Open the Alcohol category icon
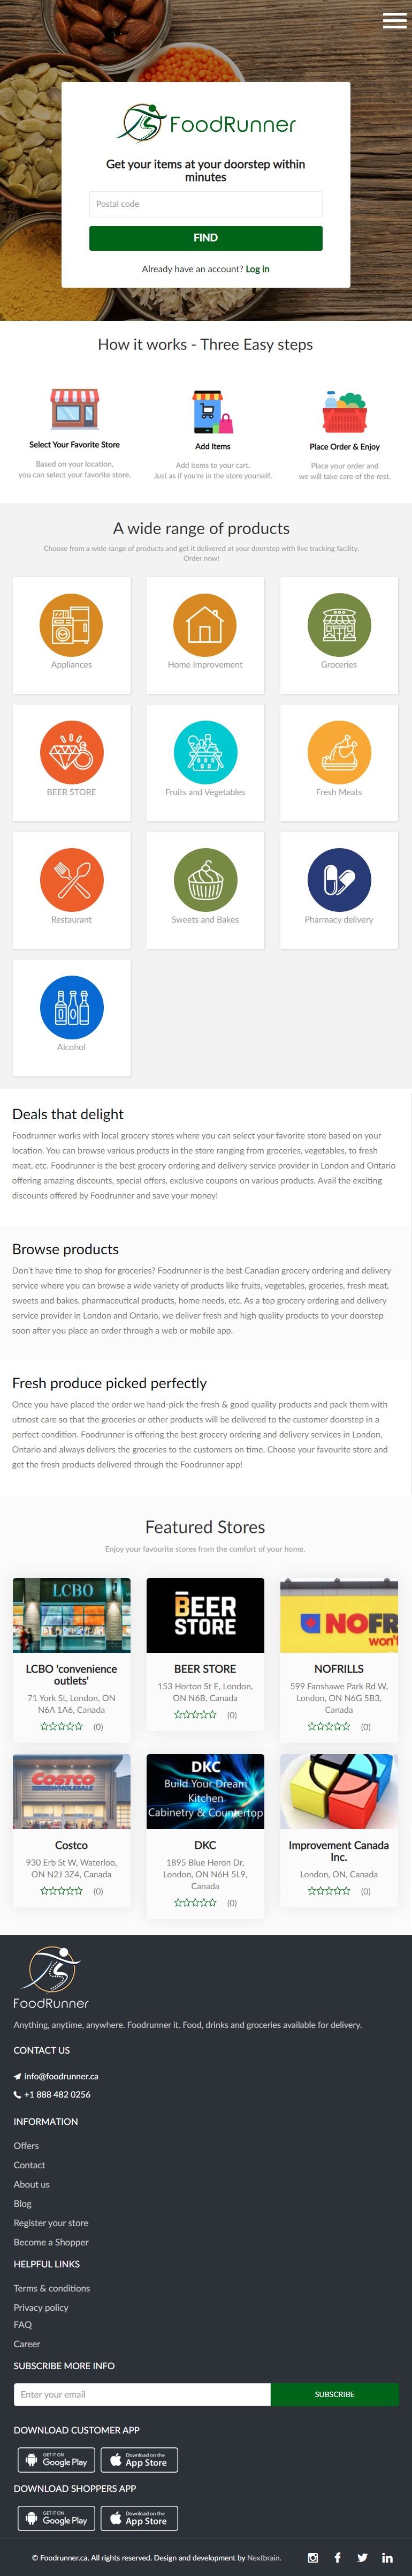 71,1007
